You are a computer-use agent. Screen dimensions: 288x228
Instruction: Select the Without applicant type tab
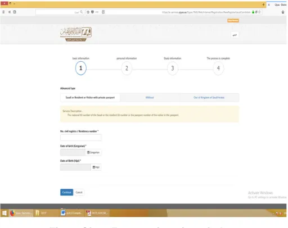click(x=150, y=98)
